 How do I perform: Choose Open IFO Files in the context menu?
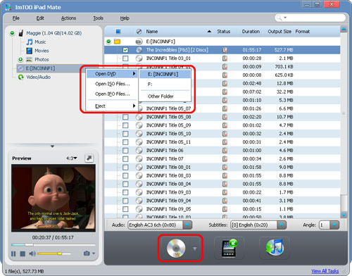pos(112,94)
